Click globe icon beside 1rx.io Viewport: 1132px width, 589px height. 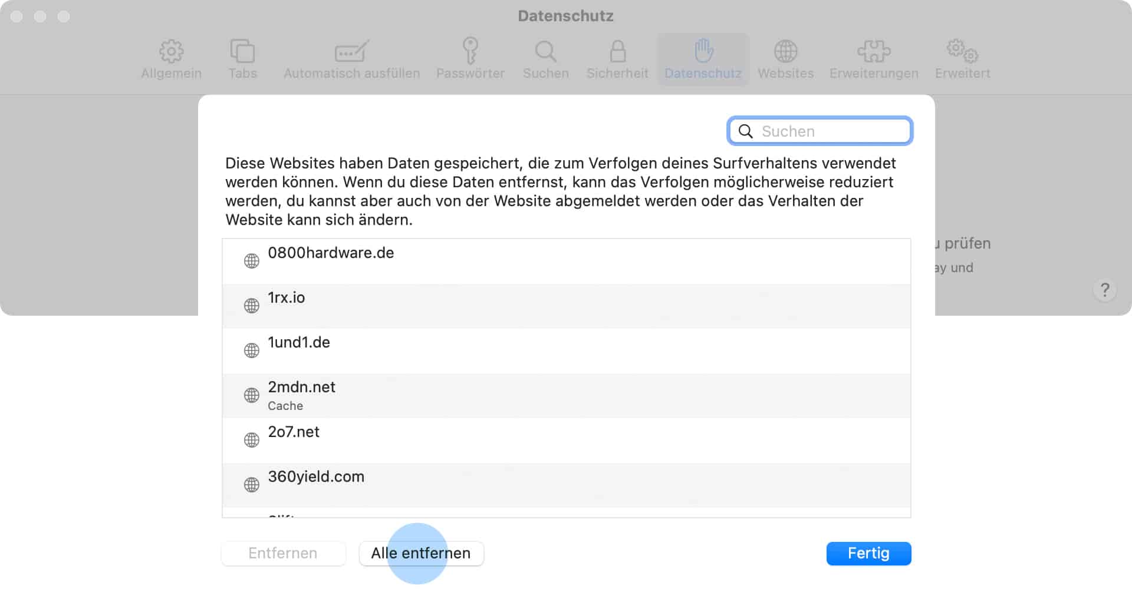click(252, 306)
